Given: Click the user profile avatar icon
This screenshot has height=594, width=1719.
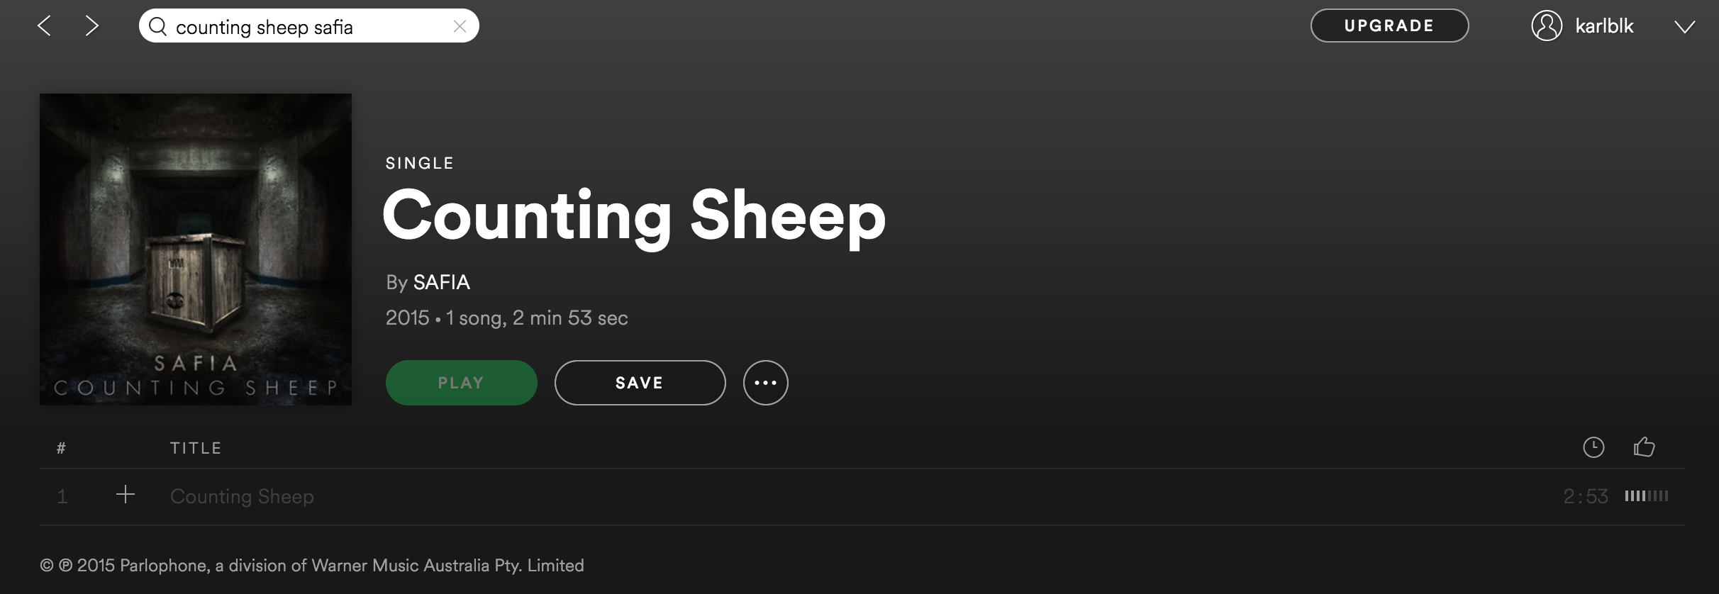Looking at the screenshot, I should tap(1547, 26).
